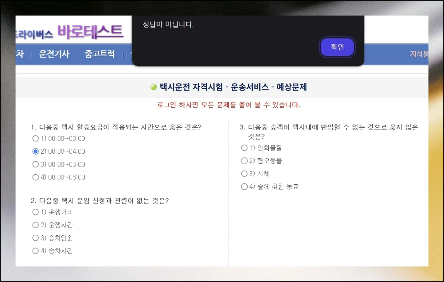
Task: Click the green bullet icon beside exam title
Action: (154, 87)
